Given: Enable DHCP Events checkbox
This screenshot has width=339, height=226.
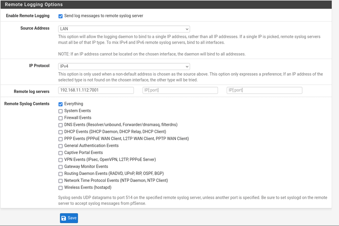Looking at the screenshot, I should 60,132.
